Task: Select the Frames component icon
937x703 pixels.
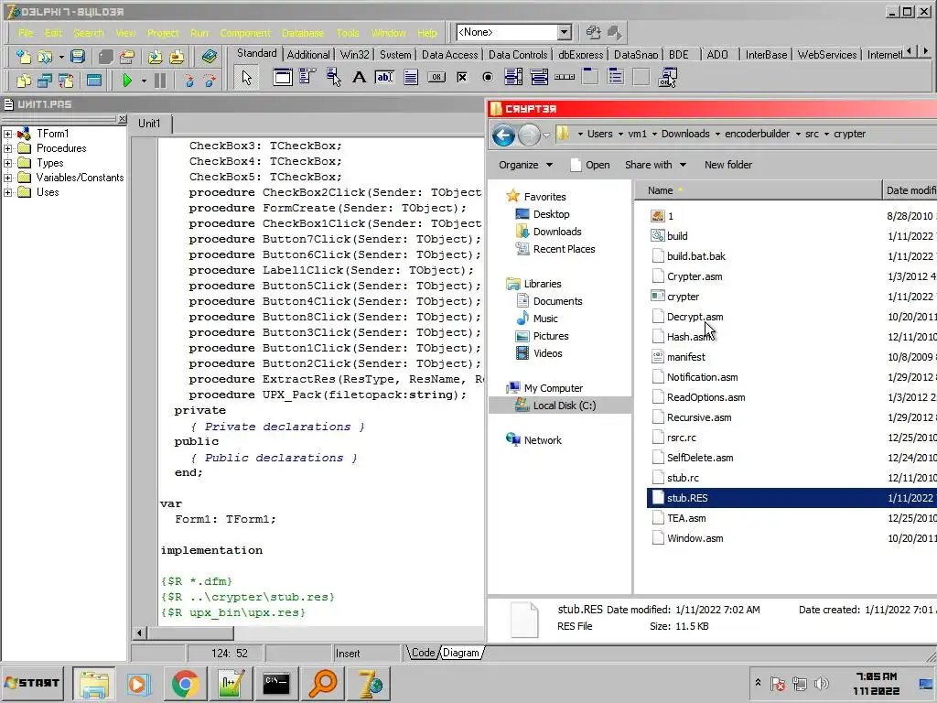Action: click(x=283, y=77)
